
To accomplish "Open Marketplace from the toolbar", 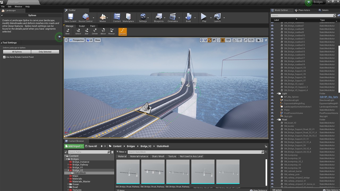I will [128, 18].
